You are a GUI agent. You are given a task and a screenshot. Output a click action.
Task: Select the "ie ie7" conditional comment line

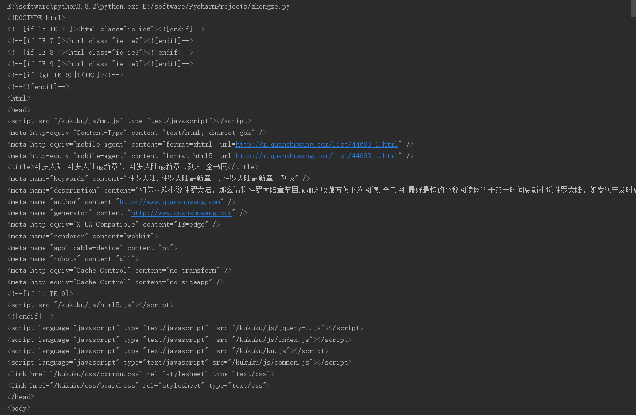point(100,41)
